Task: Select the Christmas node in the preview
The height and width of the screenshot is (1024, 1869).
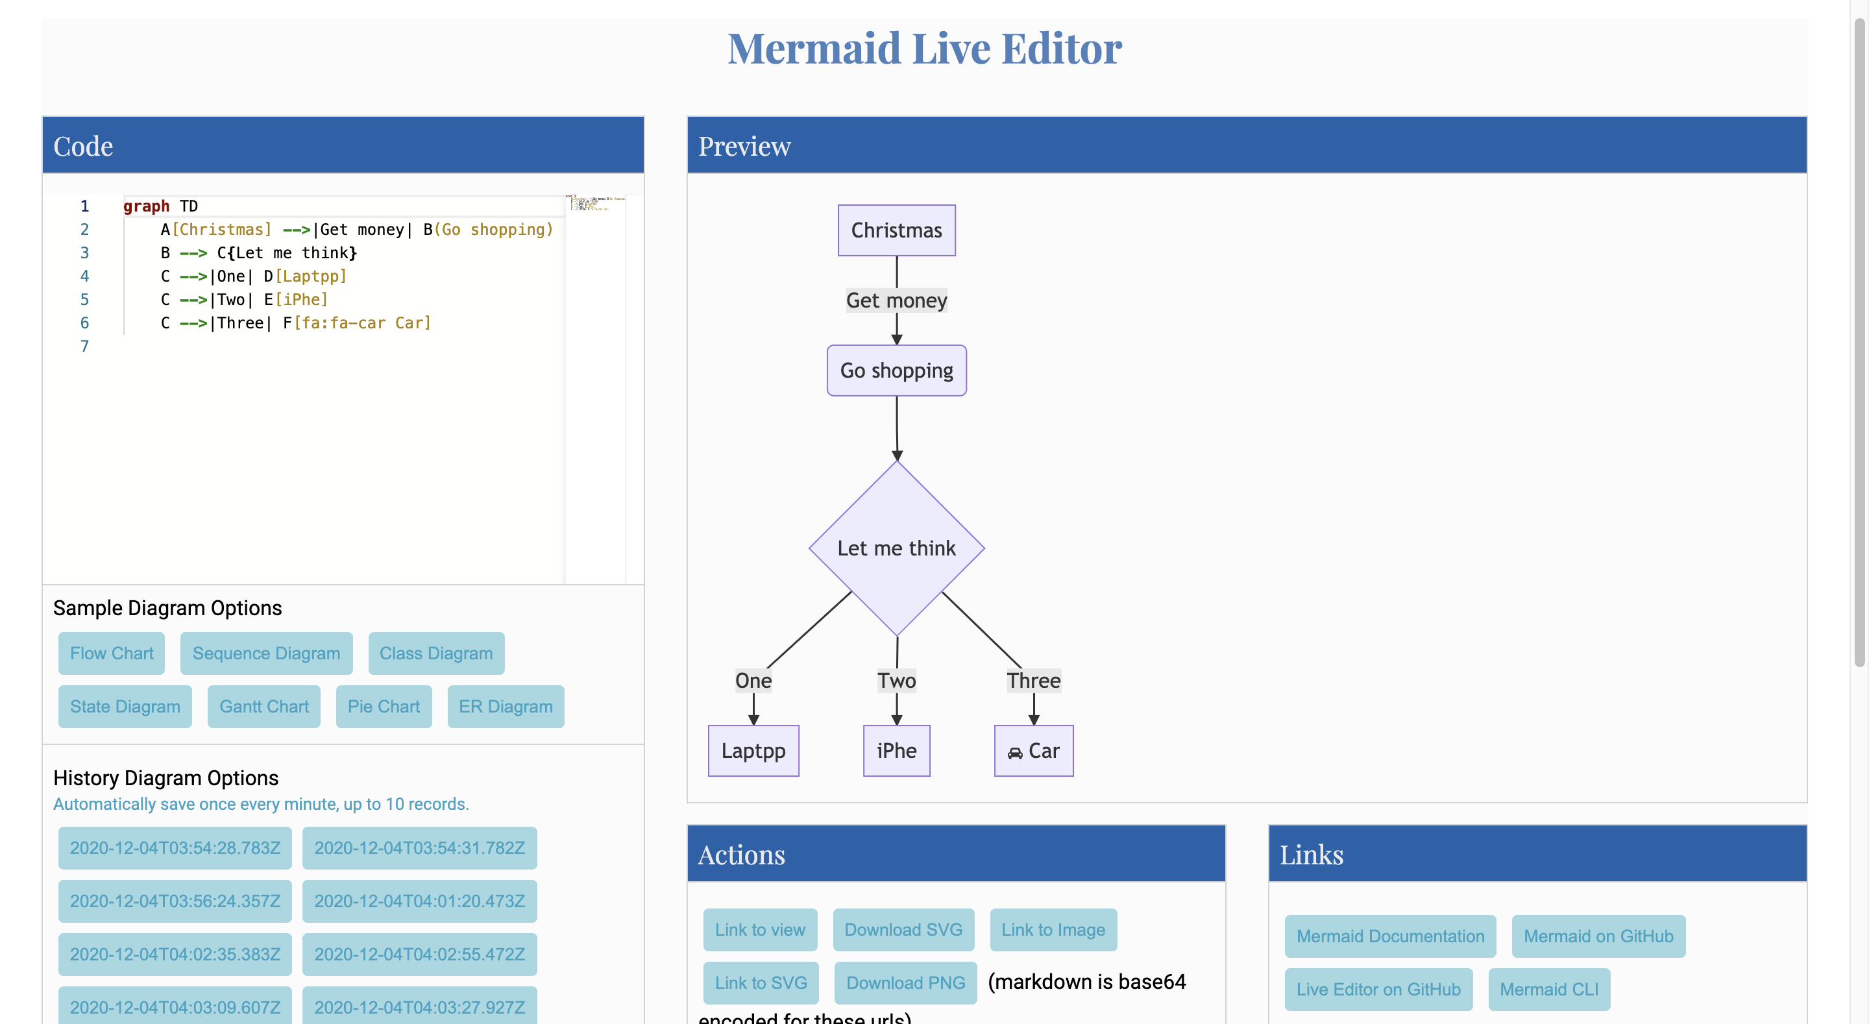Action: [x=897, y=230]
